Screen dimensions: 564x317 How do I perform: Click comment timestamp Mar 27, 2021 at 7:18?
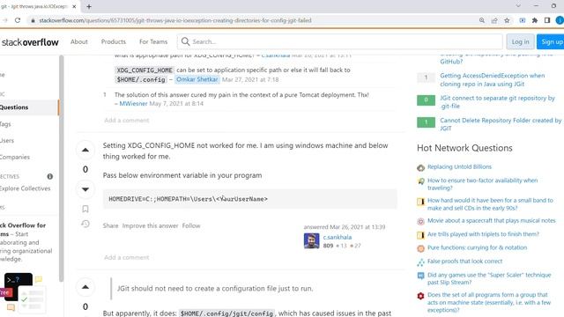pos(250,79)
